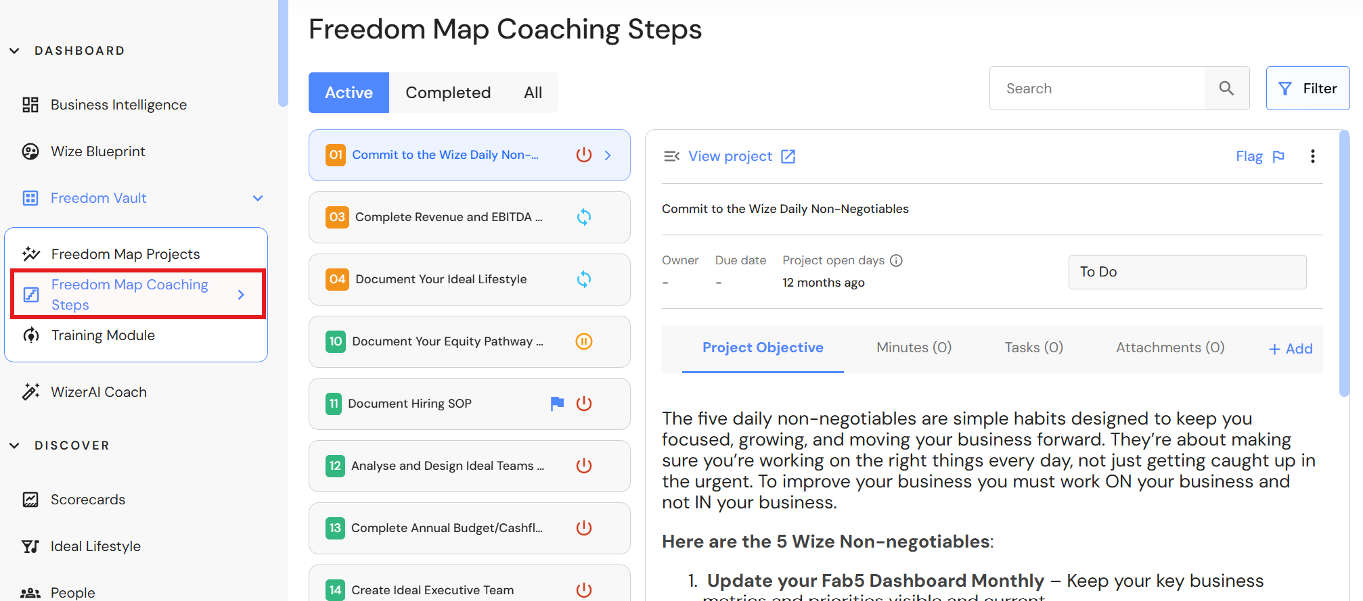This screenshot has height=601, width=1363.
Task: Open the To Do status dropdown
Action: 1187,272
